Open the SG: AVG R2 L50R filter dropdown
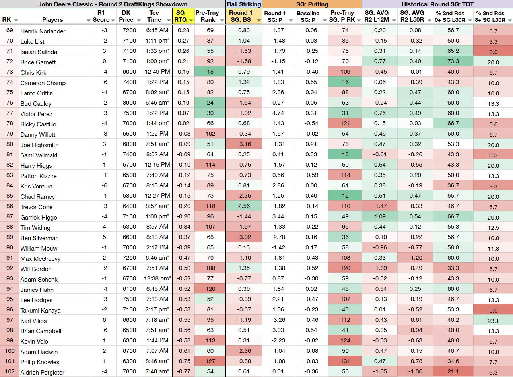 [429, 20]
